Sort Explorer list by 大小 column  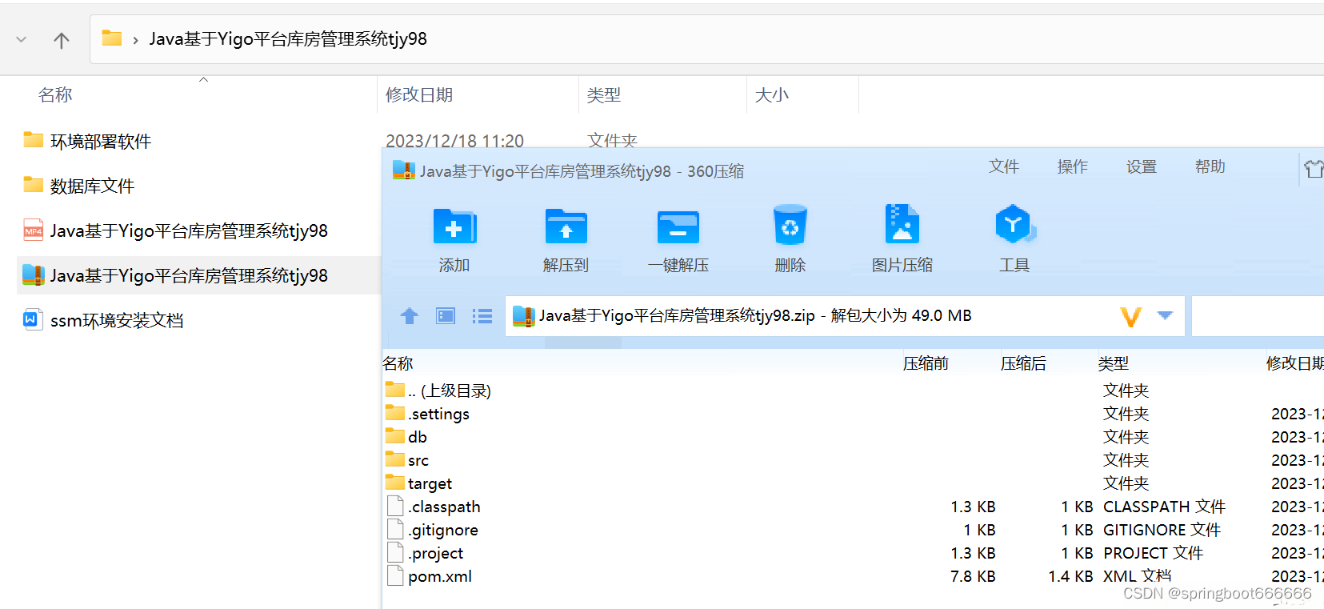[x=772, y=94]
